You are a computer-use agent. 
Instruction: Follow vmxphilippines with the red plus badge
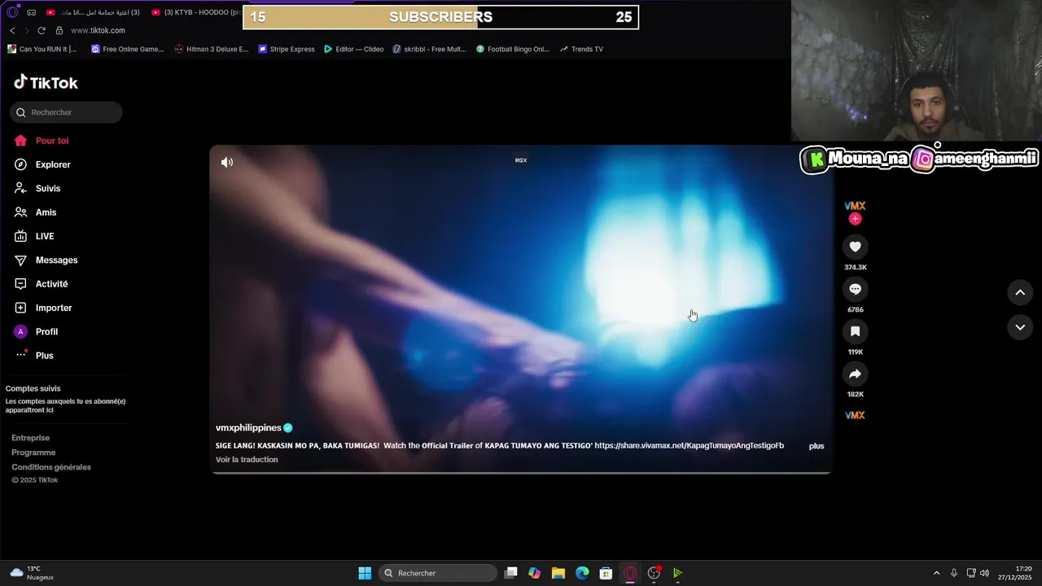[855, 219]
